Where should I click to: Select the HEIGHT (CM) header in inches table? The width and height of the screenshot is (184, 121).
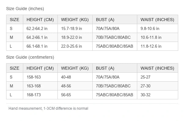(40, 20)
